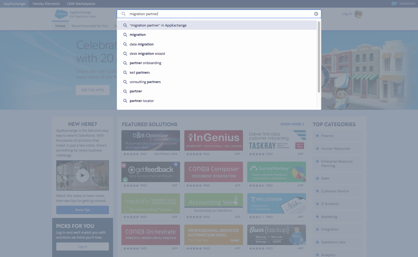418x257 pixels.
Task: Open the Integration category
Action: pos(330,229)
